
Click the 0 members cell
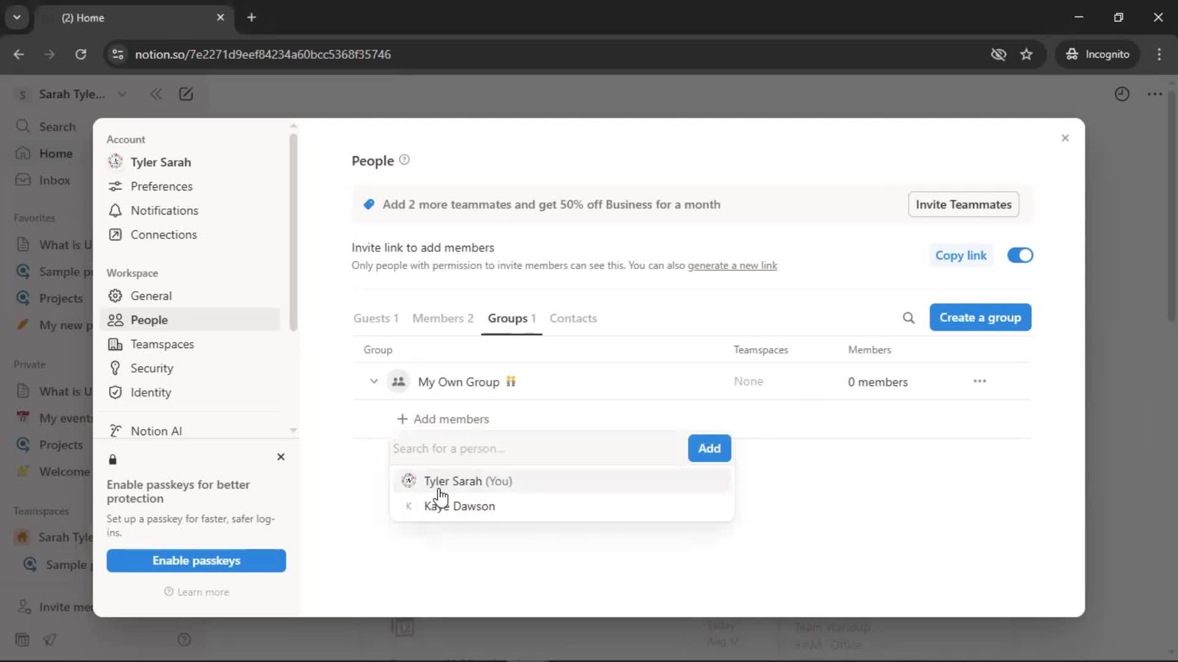click(877, 382)
